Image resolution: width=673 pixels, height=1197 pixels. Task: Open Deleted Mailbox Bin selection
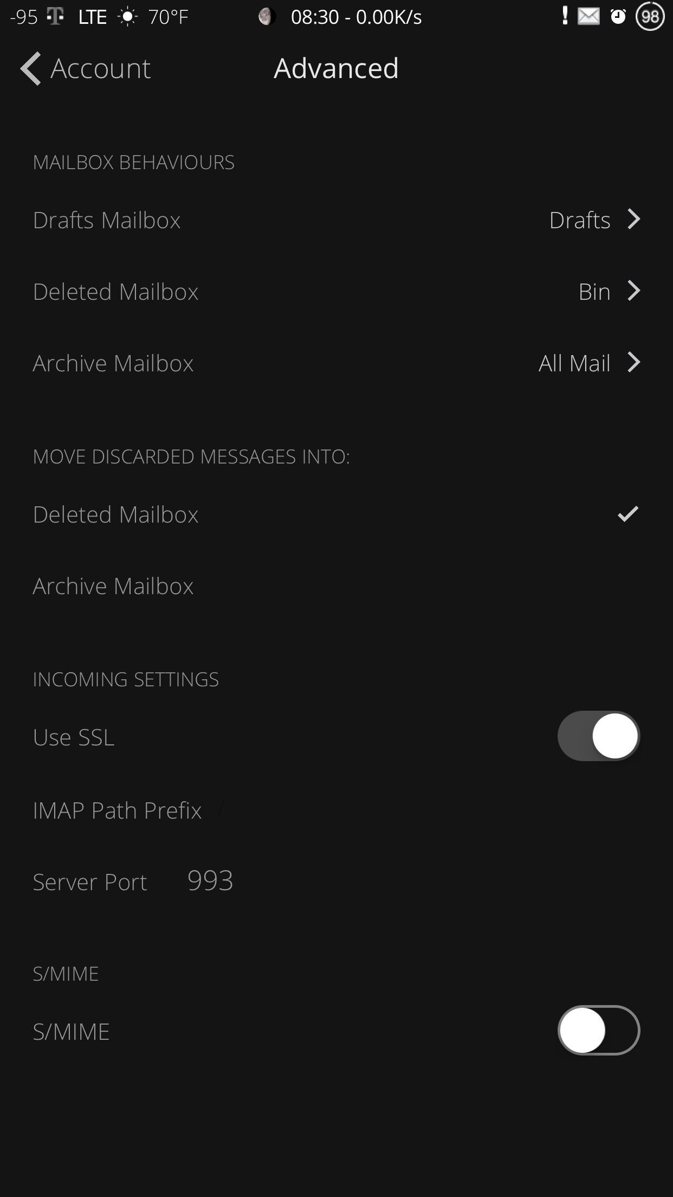tap(336, 292)
